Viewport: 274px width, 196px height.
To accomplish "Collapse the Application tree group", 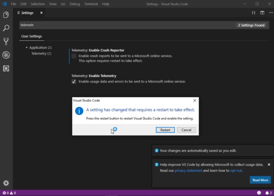I will click(x=27, y=48).
